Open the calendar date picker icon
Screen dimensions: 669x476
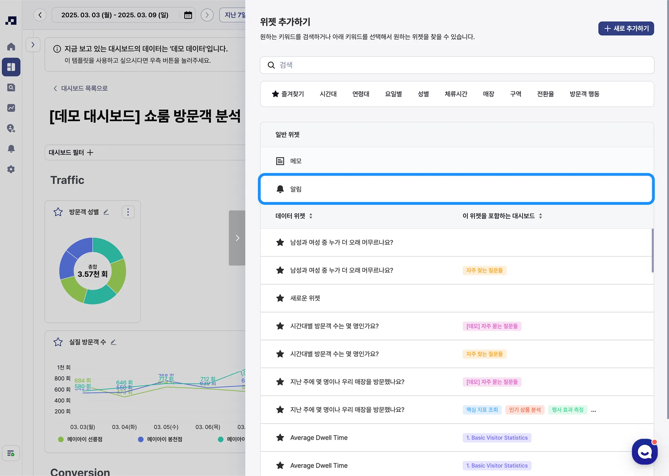[188, 15]
